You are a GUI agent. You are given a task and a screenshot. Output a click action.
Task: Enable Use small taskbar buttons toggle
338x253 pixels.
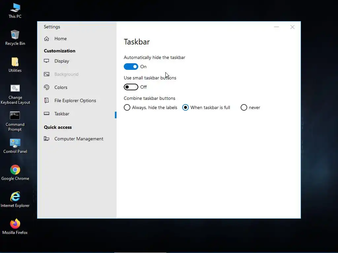pyautogui.click(x=131, y=87)
